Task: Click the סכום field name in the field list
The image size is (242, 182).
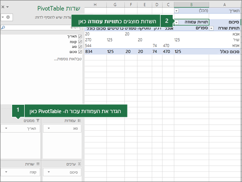Action: coord(73,52)
